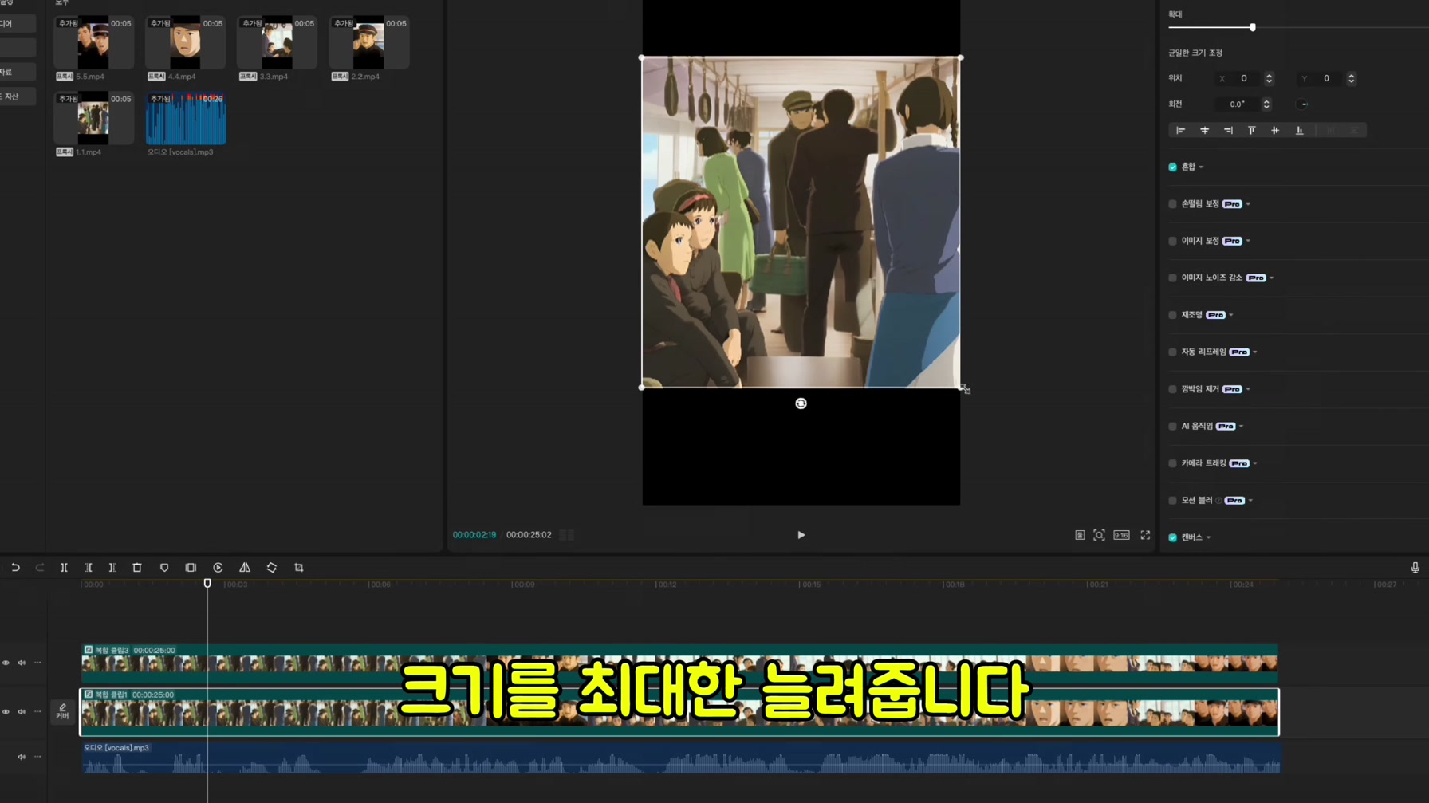
Task: Click the Freeze frame icon in toolbar
Action: (x=191, y=568)
